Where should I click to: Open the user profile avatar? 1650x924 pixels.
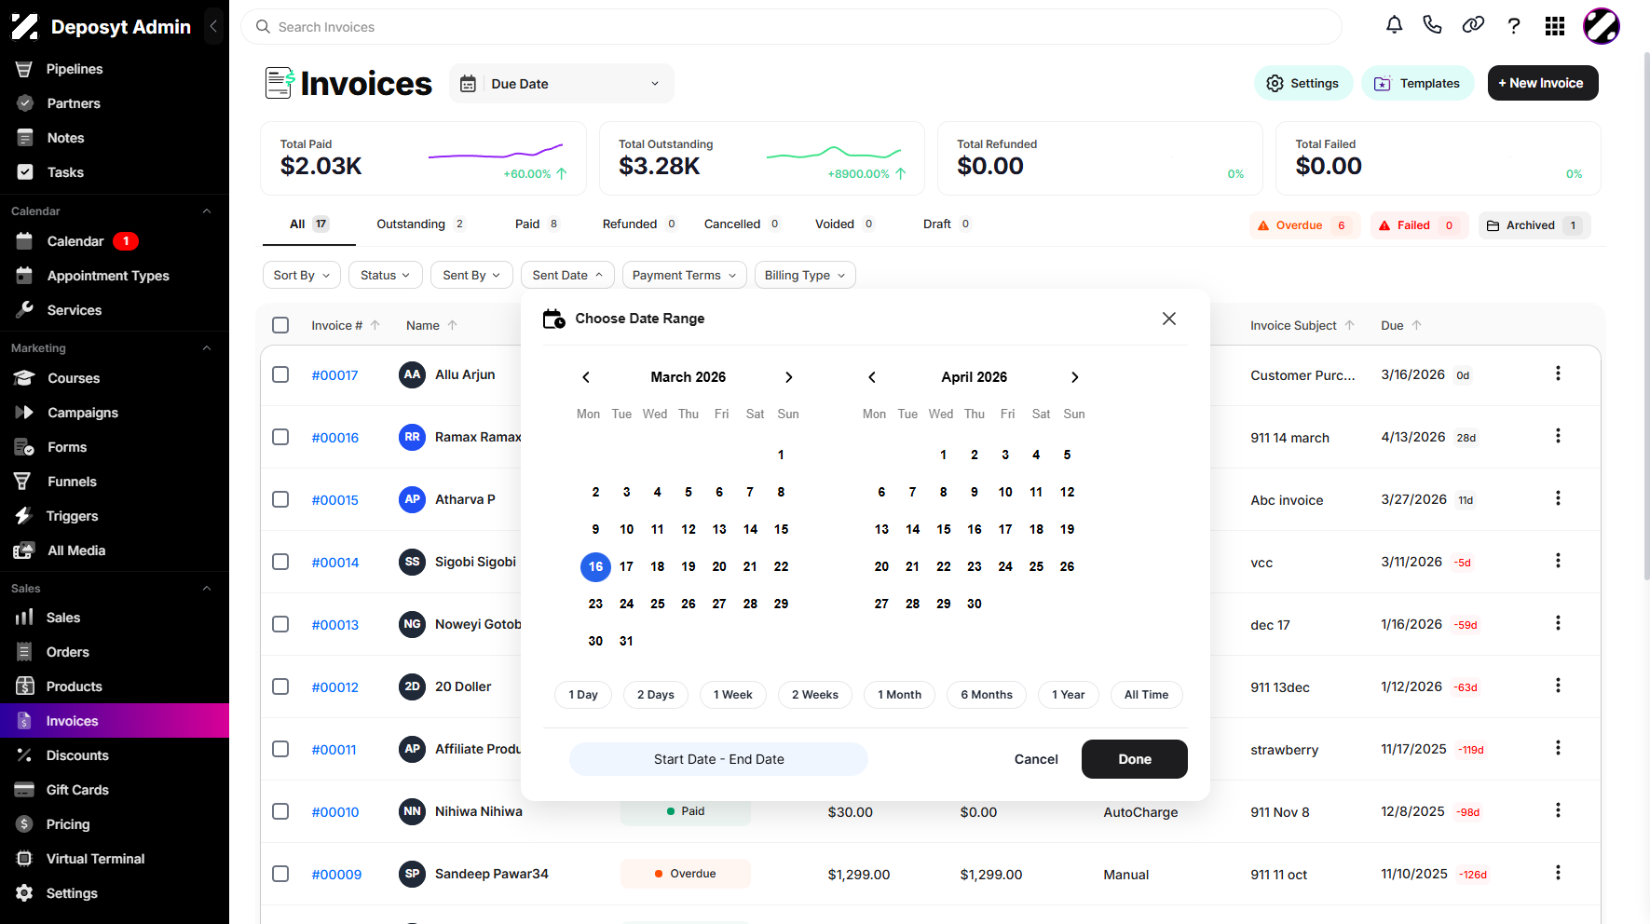coord(1602,26)
